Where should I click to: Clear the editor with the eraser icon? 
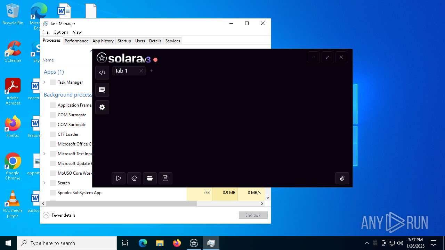pyautogui.click(x=134, y=178)
